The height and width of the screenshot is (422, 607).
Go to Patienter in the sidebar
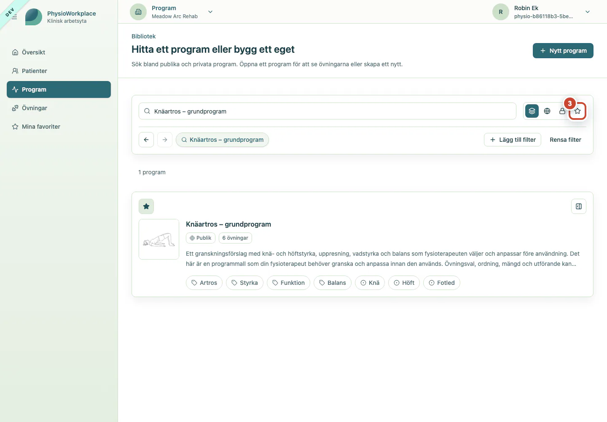pyautogui.click(x=59, y=71)
